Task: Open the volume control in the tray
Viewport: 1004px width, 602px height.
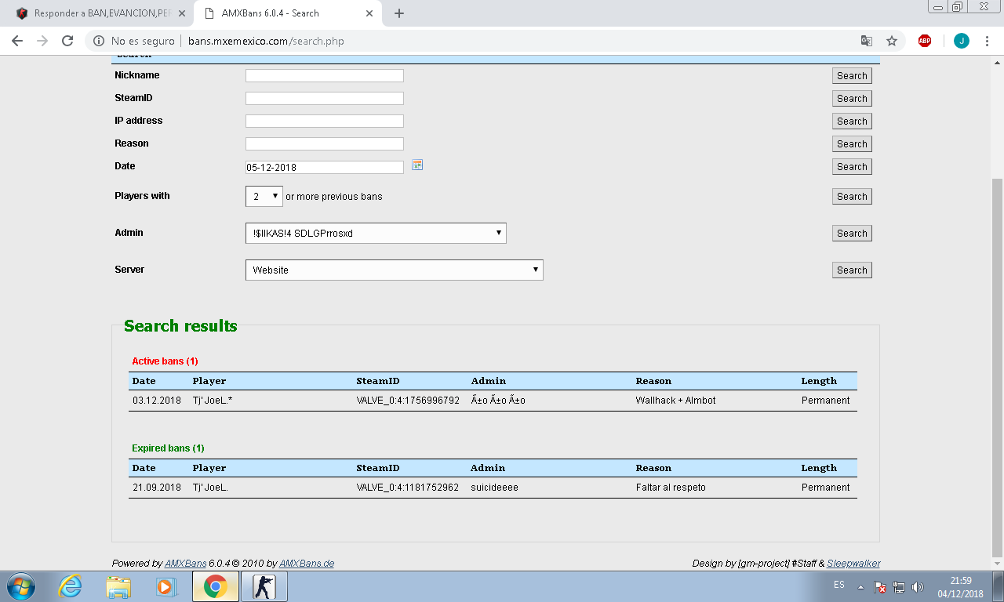Action: pos(919,587)
